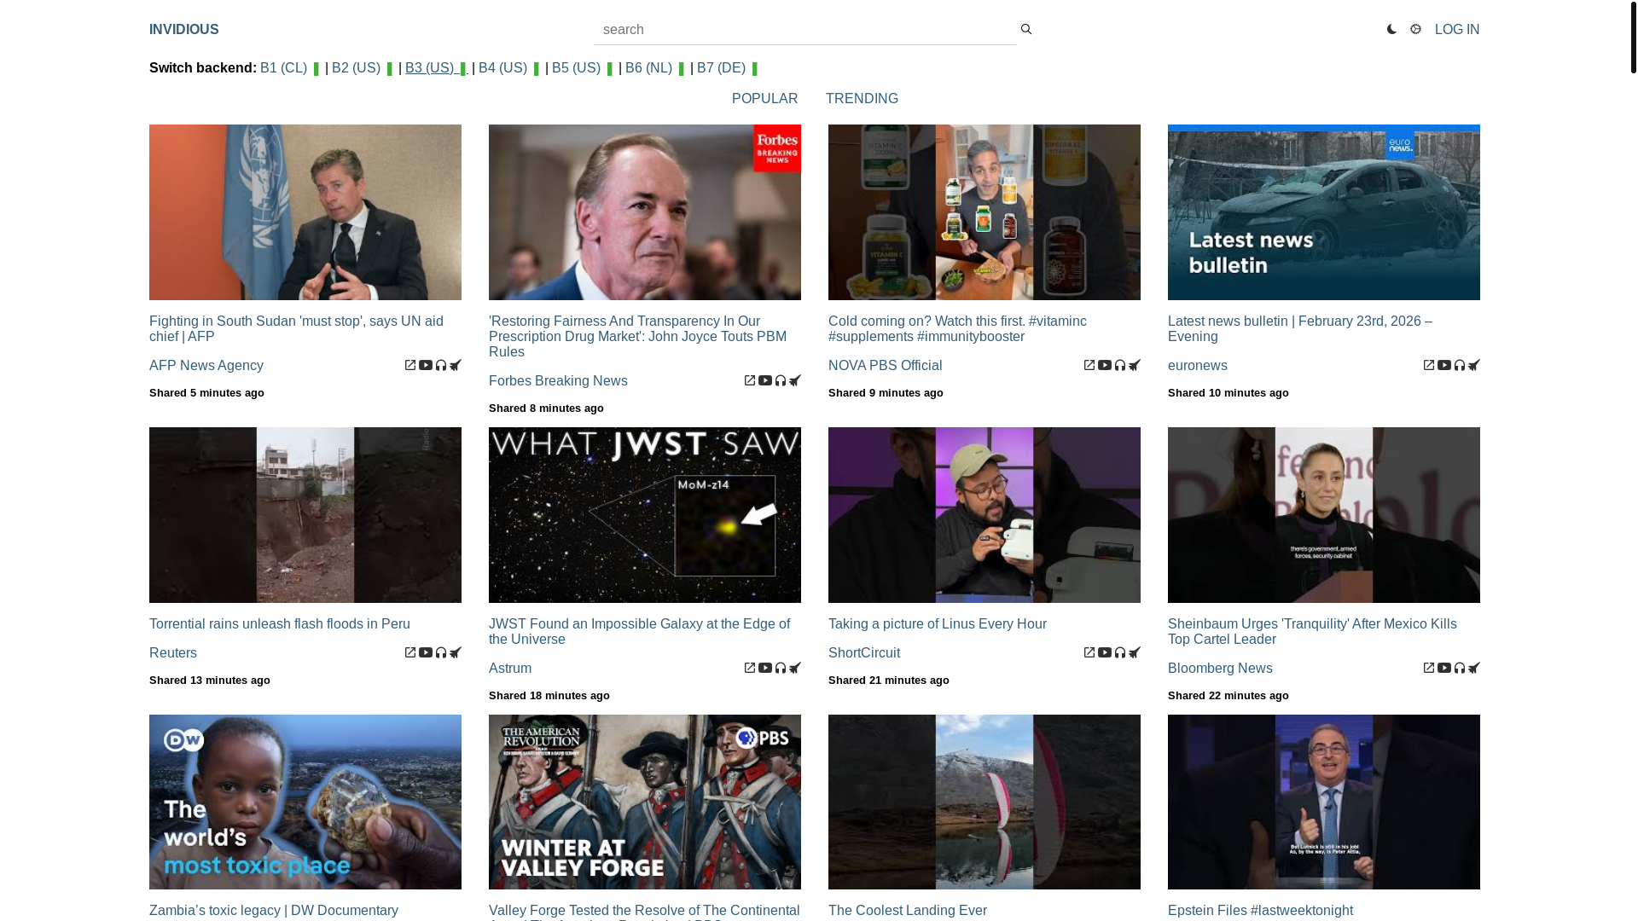
Task: Click the search input field
Action: 804,30
